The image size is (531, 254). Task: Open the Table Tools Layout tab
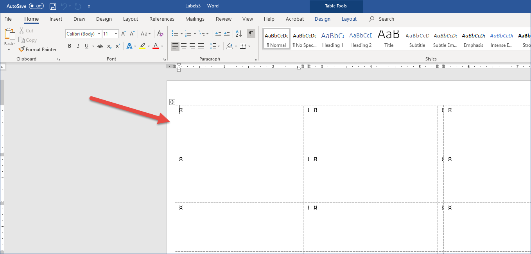point(349,19)
